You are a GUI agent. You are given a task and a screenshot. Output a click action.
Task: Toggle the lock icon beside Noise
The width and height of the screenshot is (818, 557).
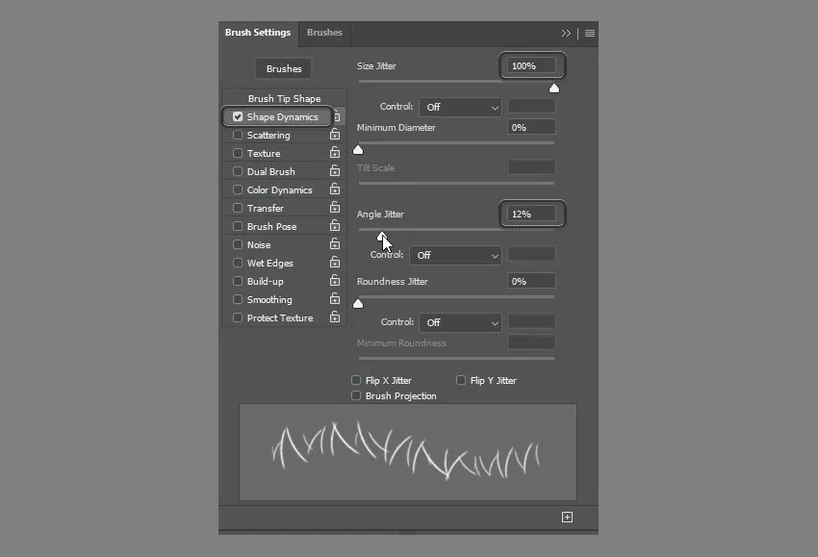coord(335,245)
